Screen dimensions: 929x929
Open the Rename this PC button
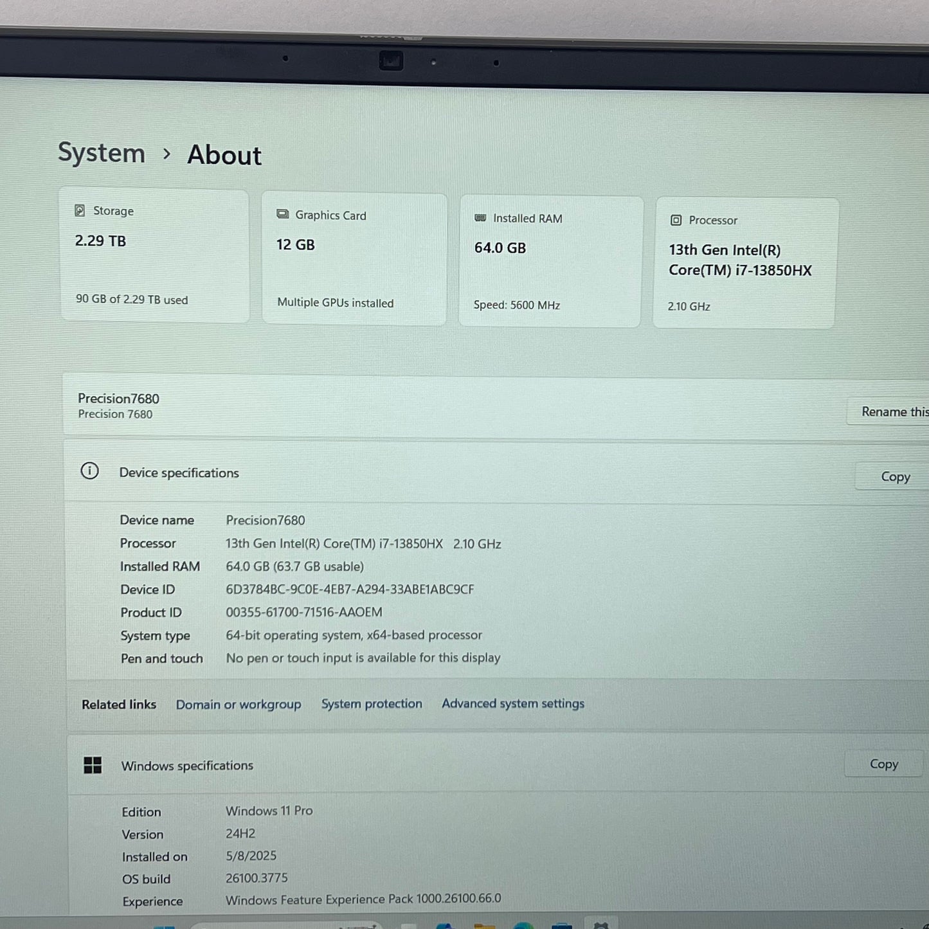click(889, 411)
